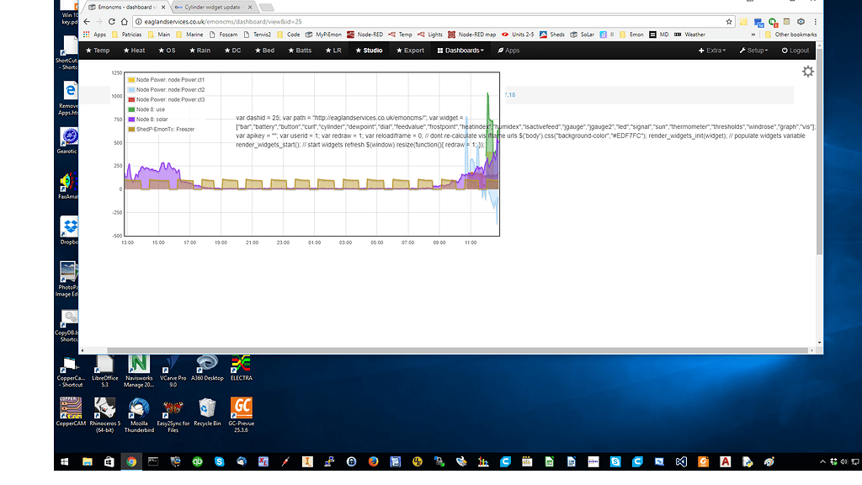The image size is (862, 485).
Task: Click the bookmark star in Chrome's address bar
Action: tap(730, 21)
